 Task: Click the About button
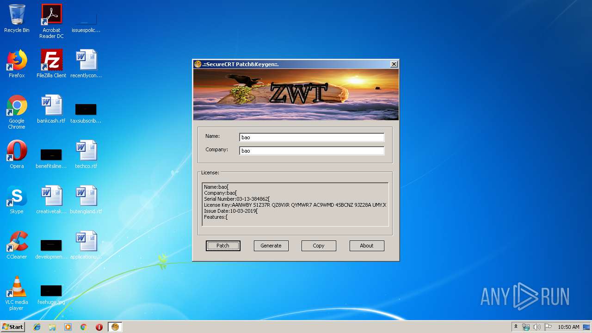click(x=367, y=246)
